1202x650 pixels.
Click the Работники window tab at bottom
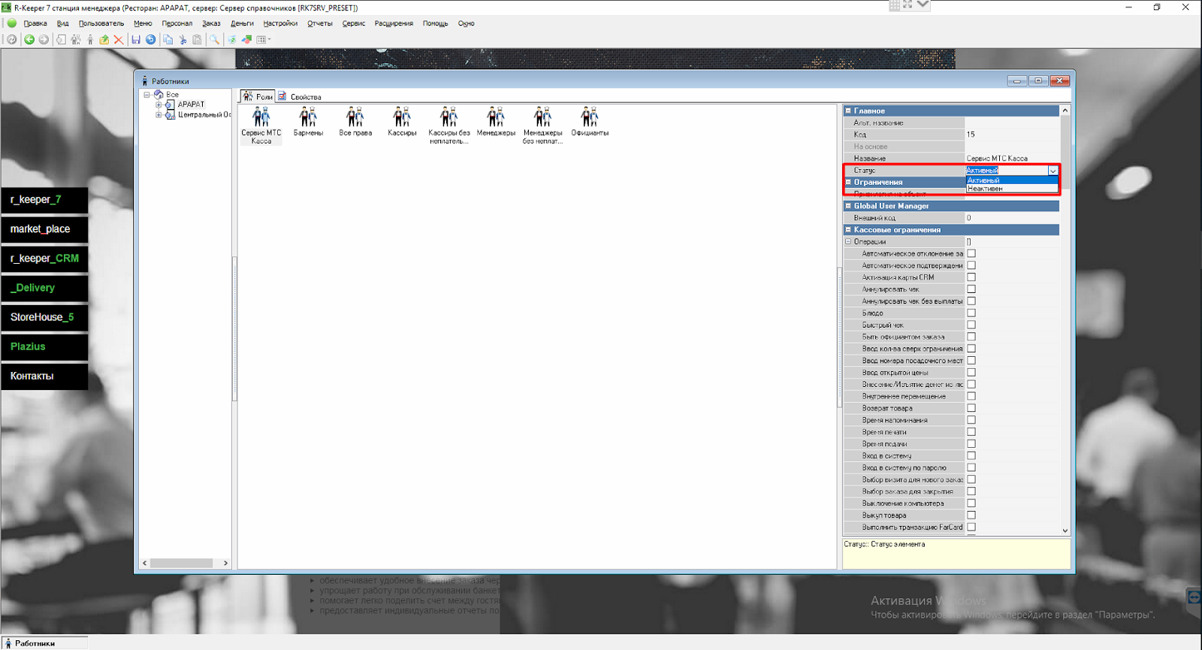(44, 643)
